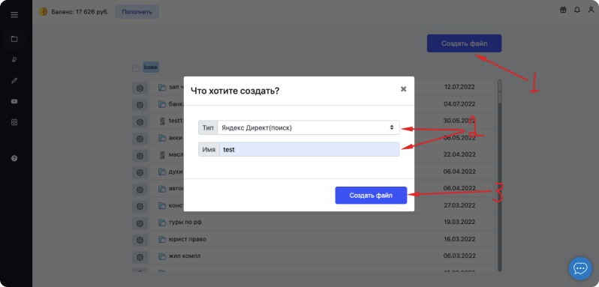Click the pencil edit icon in sidebar
The width and height of the screenshot is (599, 287).
[14, 80]
